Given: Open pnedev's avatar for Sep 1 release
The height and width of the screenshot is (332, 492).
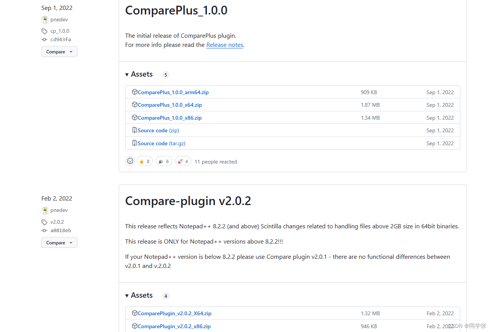Looking at the screenshot, I should pos(45,19).
